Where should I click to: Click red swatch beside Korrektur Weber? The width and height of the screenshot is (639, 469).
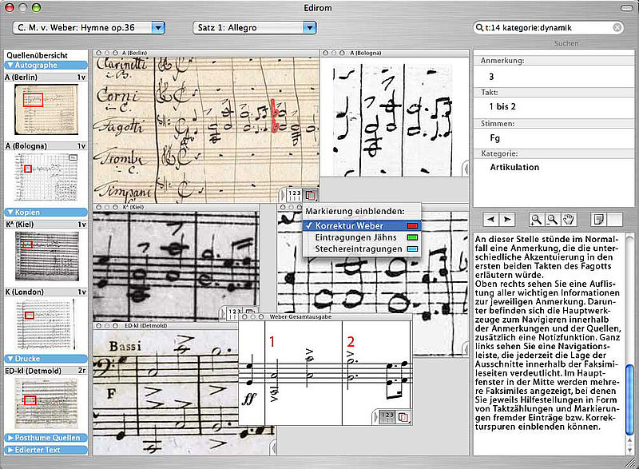pyautogui.click(x=413, y=225)
